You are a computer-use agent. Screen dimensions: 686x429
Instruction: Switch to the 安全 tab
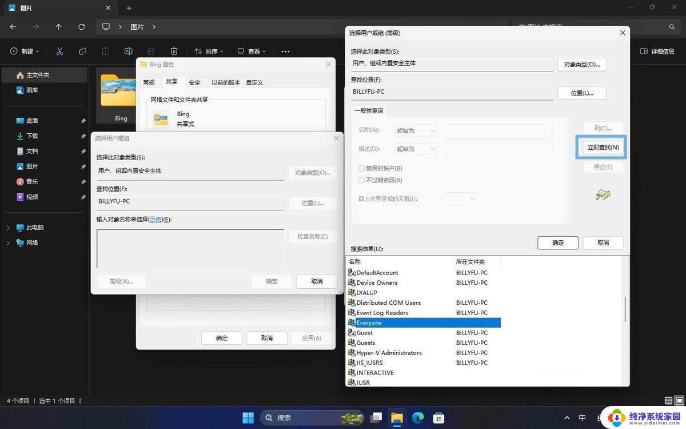tap(194, 82)
